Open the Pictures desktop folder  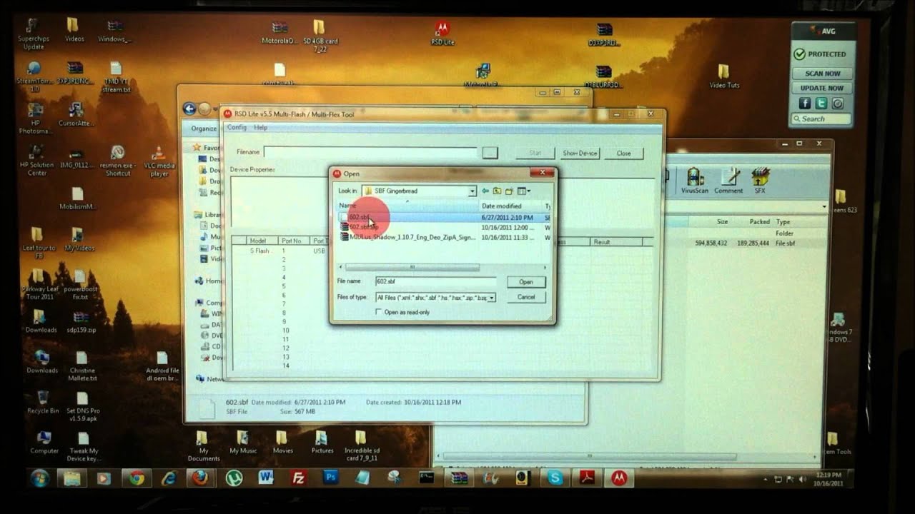tap(322, 442)
